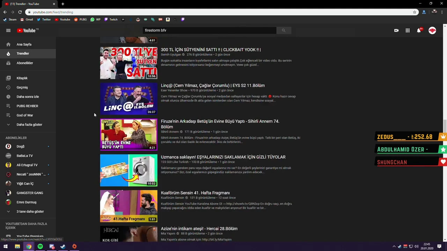Open the Doğ$ channel subscription
The width and height of the screenshot is (447, 251).
[x=28, y=146]
